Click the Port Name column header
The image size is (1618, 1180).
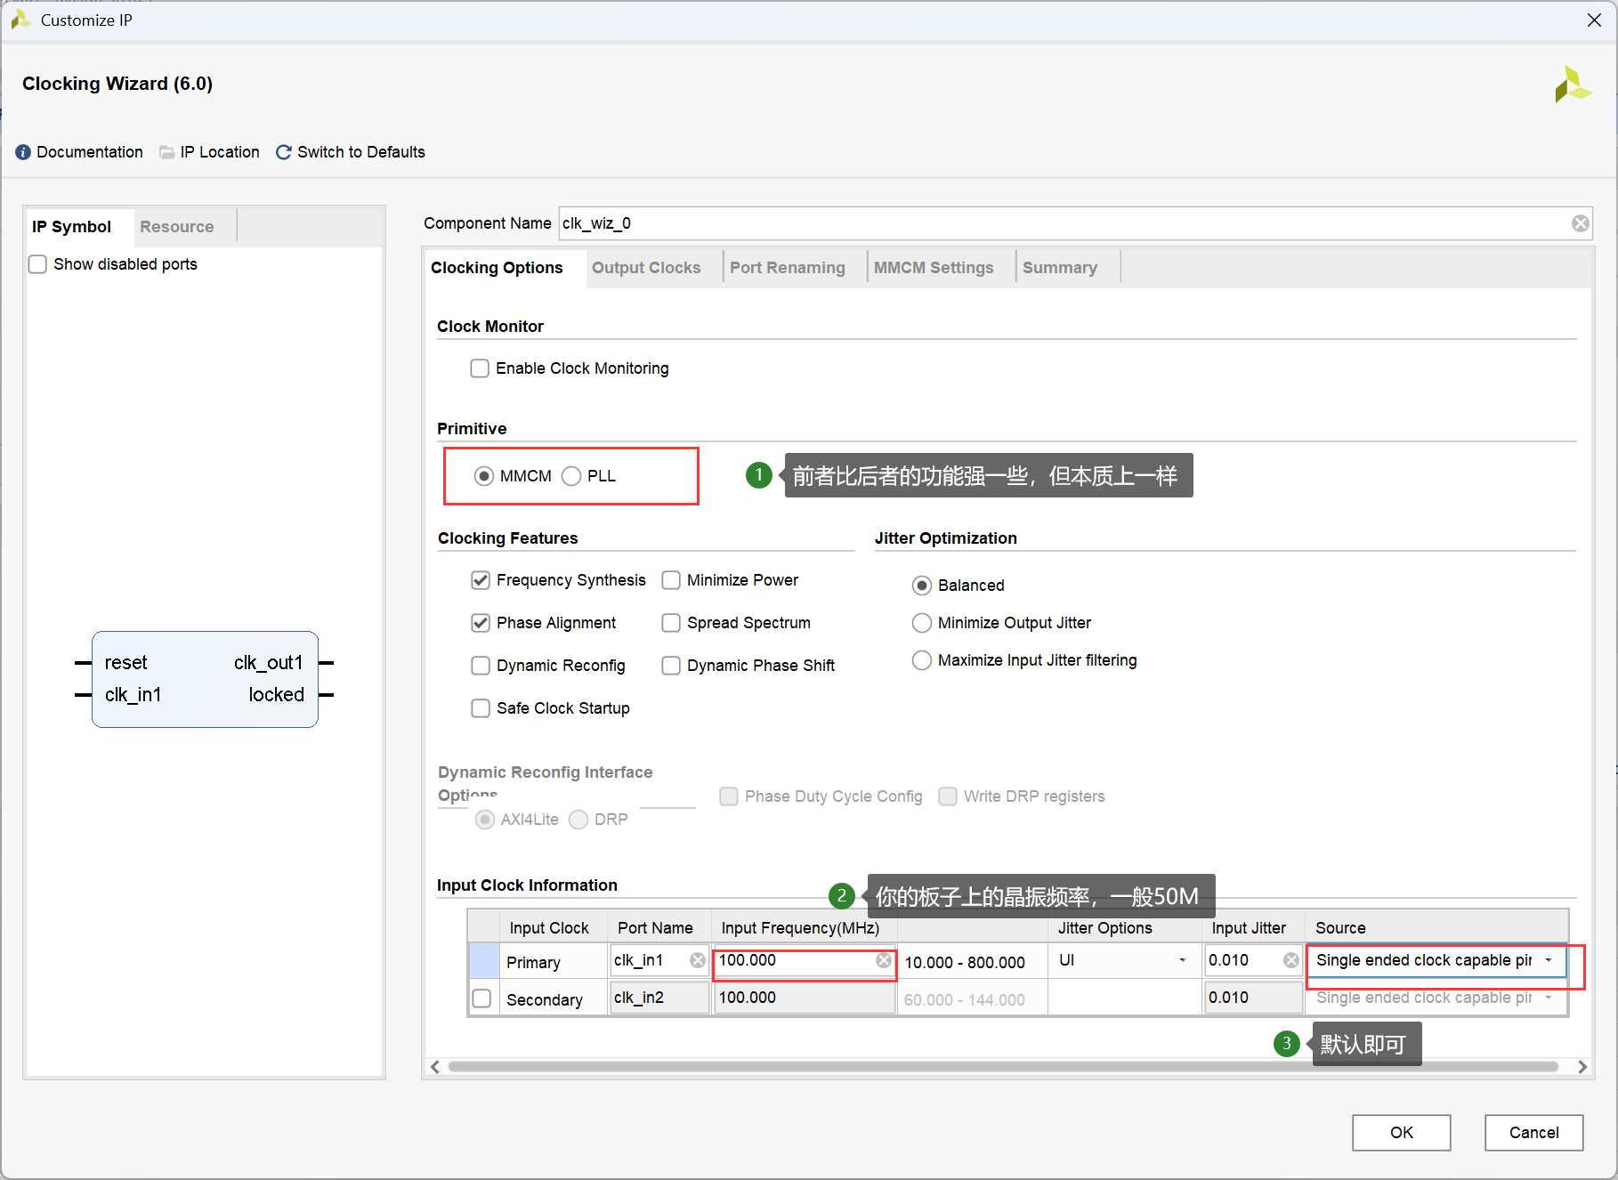[x=655, y=928]
